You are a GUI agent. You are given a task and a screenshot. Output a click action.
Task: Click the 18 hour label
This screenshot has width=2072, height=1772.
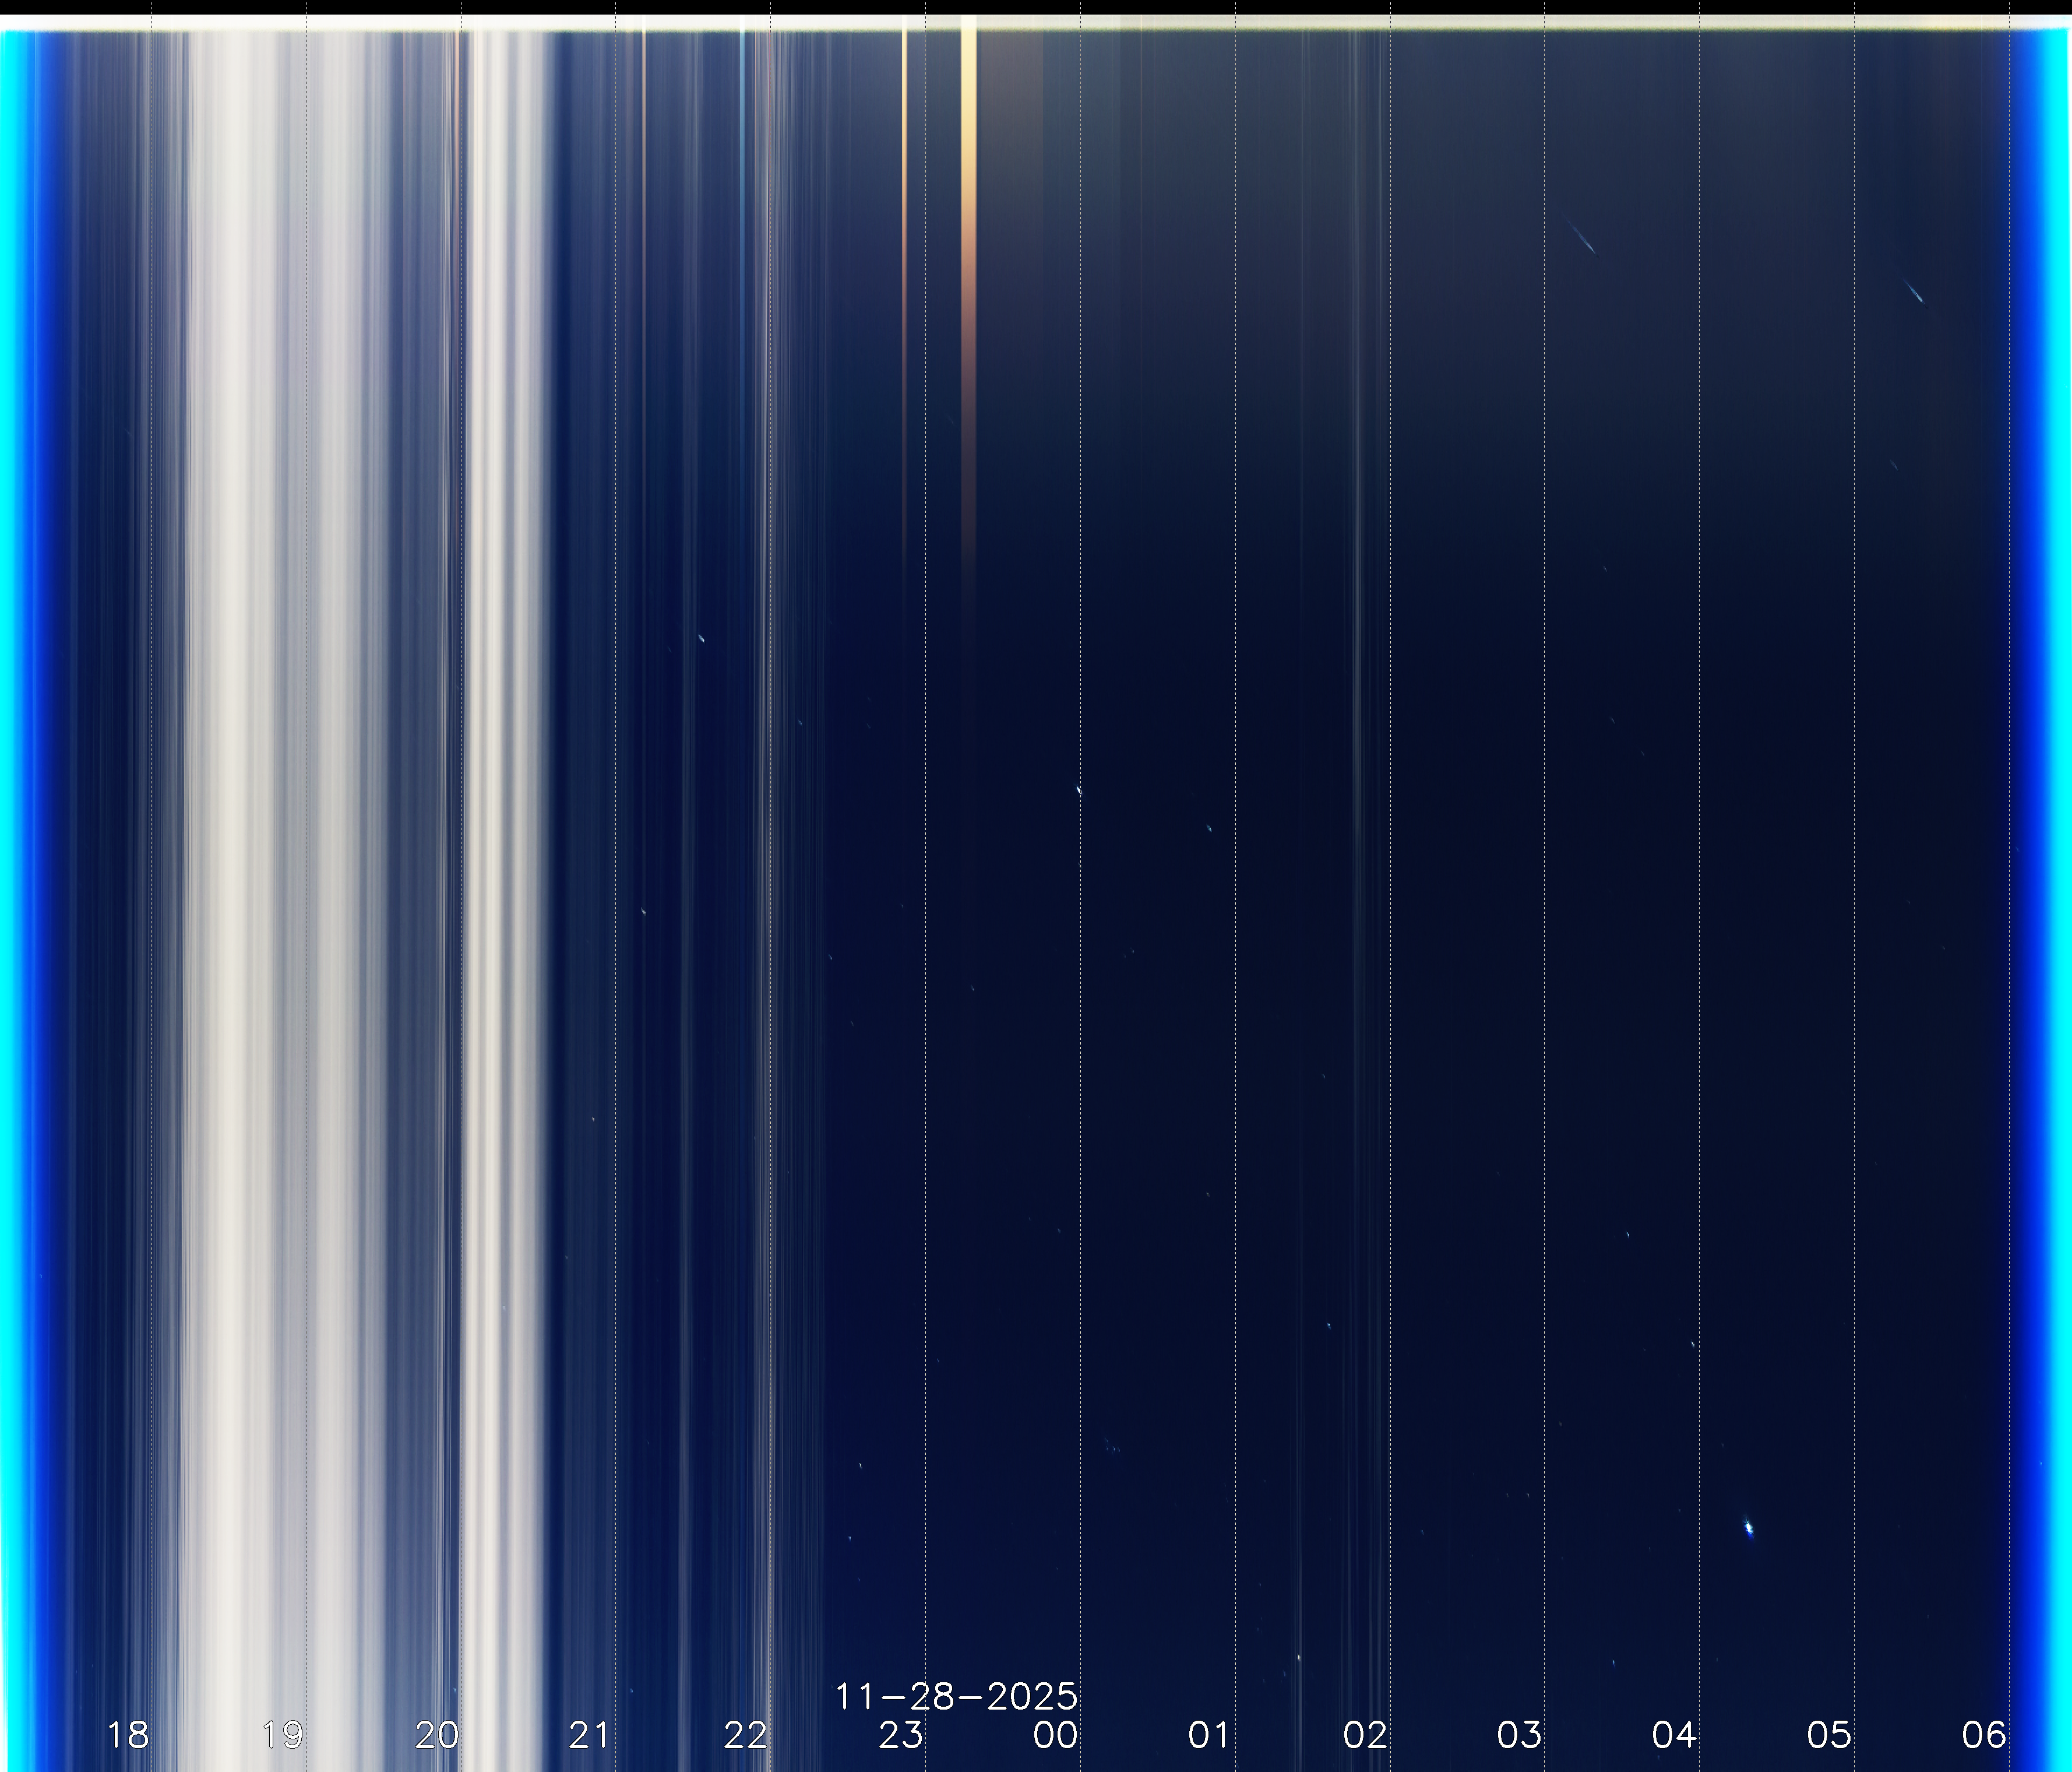128,1735
